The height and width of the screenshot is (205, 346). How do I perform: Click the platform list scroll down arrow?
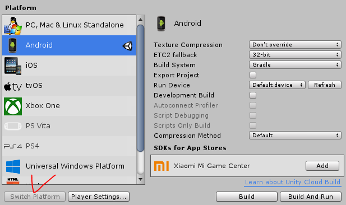click(140, 179)
